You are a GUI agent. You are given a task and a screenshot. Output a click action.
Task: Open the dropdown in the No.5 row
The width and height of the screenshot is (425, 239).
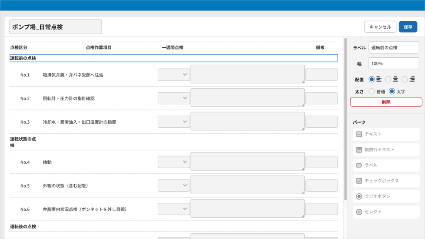click(174, 185)
